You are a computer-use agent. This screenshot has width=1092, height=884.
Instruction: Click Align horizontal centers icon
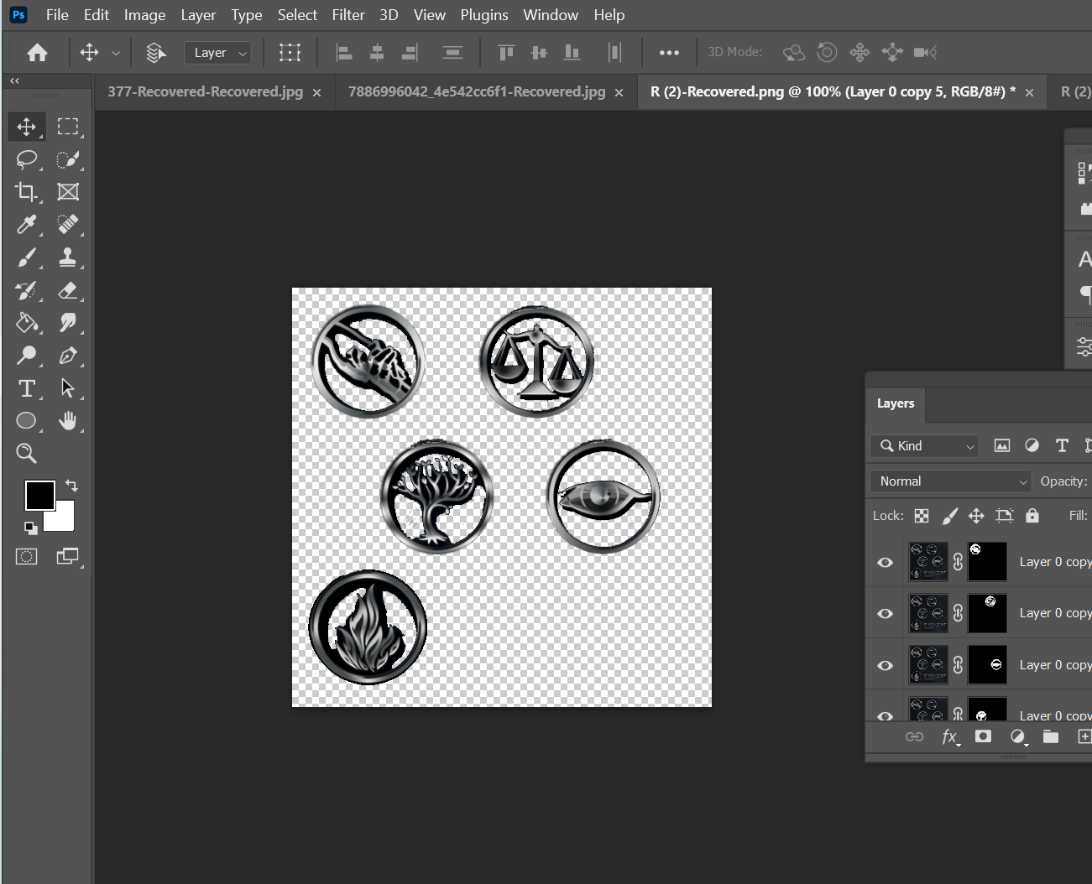(x=377, y=53)
